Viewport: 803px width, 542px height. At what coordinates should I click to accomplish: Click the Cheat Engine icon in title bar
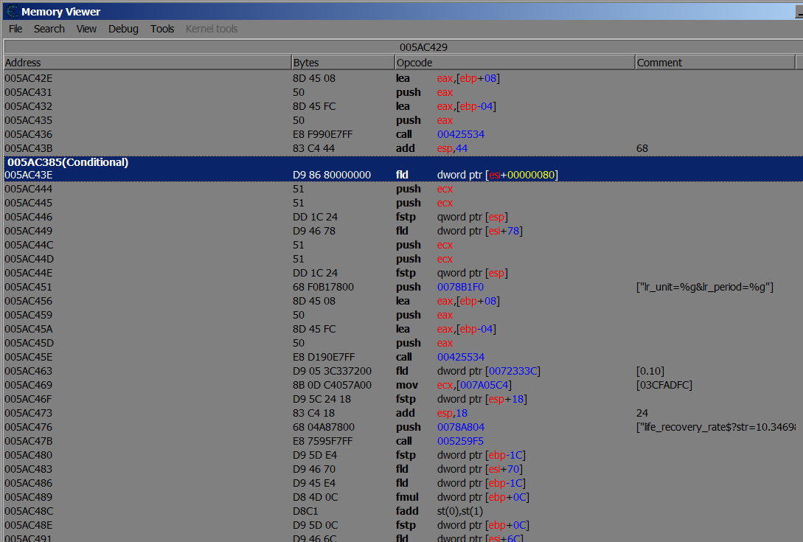[x=12, y=11]
